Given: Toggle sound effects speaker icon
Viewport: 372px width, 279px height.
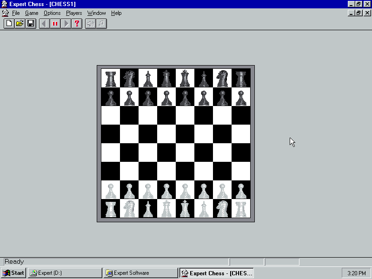Looking at the screenshot, I should (x=91, y=24).
